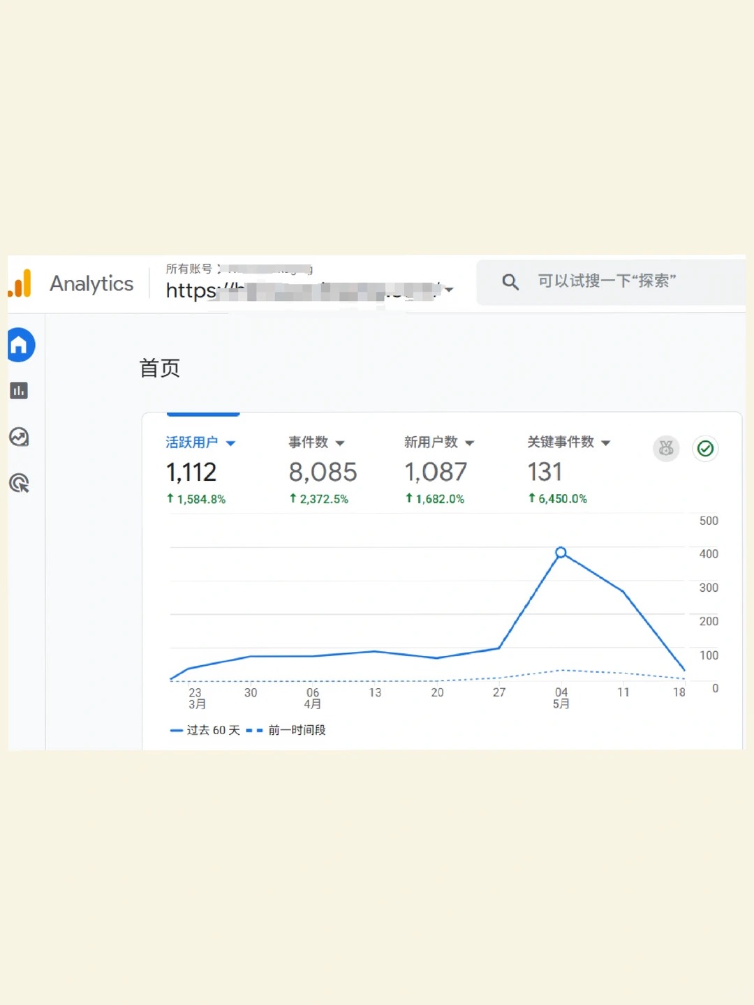
Task: Open Advertising sidebar icon
Action: click(x=19, y=483)
